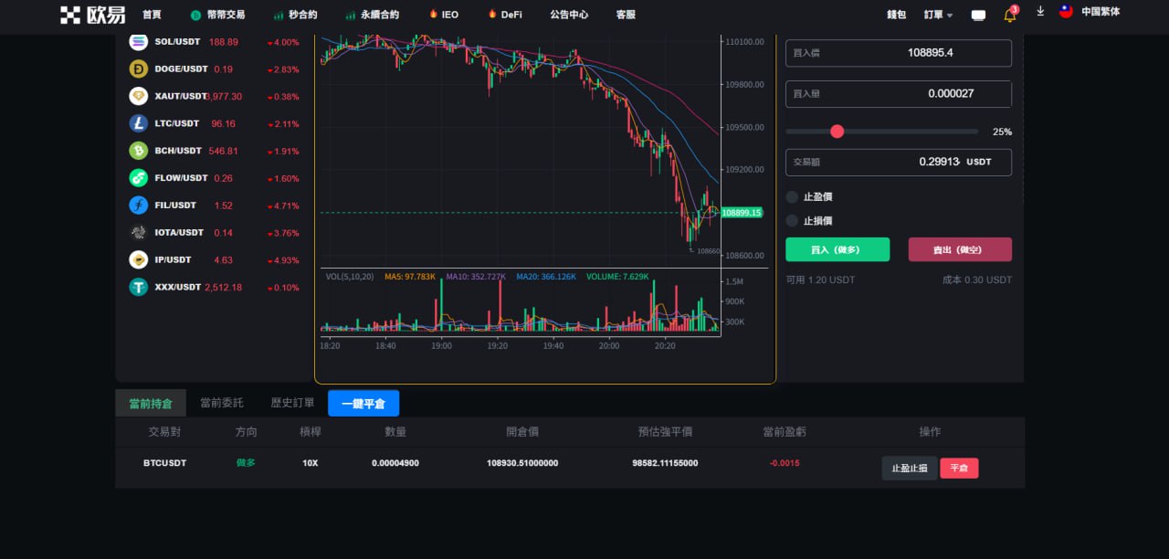Enable the 止損價 stop-loss option
The image size is (1169, 559).
coord(792,220)
